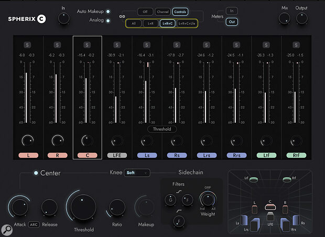Select the Ls speaker in room view
The height and width of the screenshot is (237, 325).
click(x=244, y=220)
